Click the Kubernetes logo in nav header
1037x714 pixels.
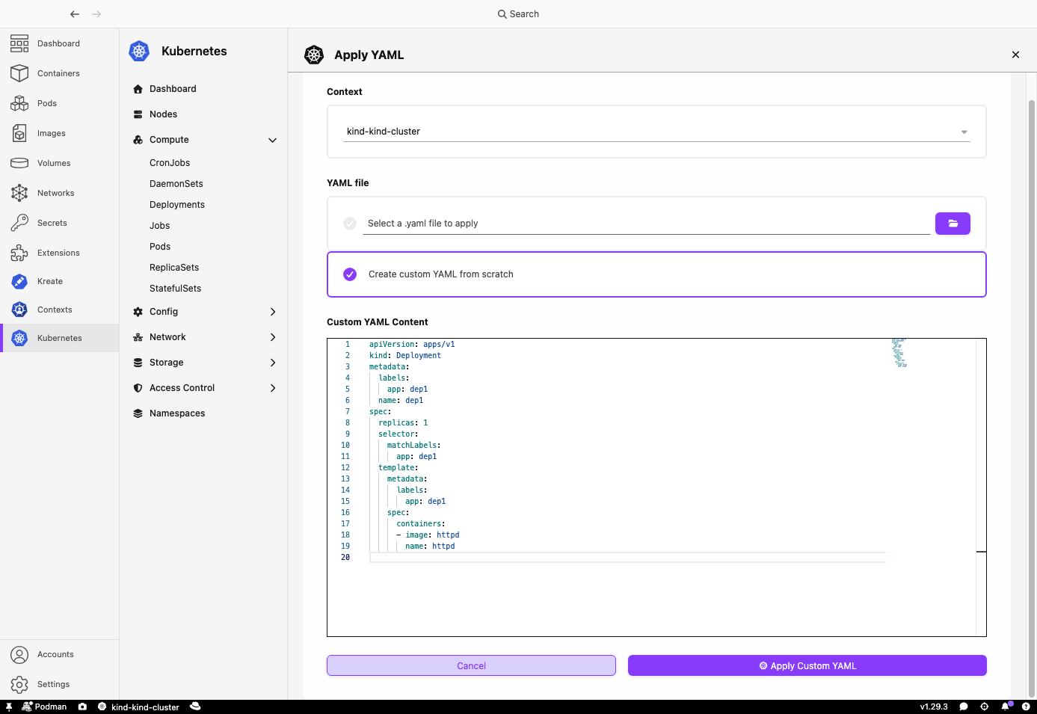pyautogui.click(x=140, y=51)
